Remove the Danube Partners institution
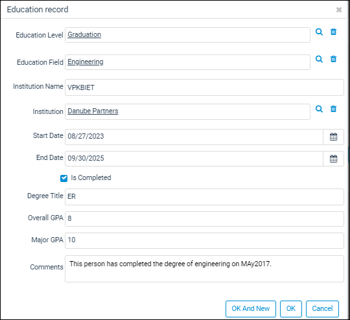Screen dimensions: 350x320 pyautogui.click(x=333, y=109)
